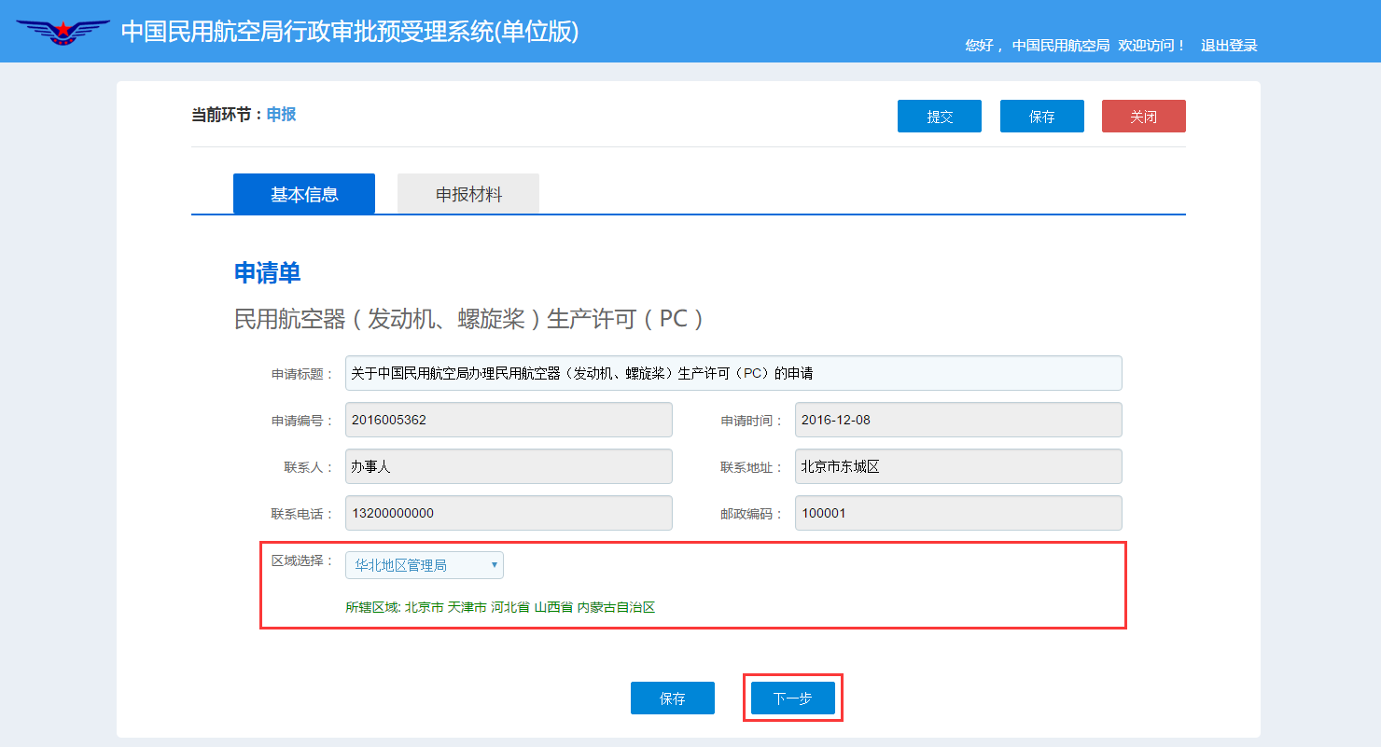Click the top 保存 save button
1381x747 pixels.
(1042, 117)
